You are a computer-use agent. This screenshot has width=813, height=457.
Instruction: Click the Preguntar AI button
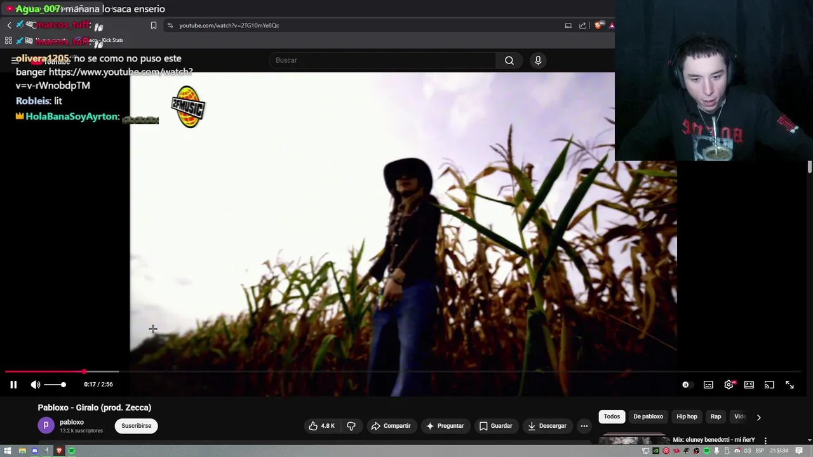click(x=445, y=426)
